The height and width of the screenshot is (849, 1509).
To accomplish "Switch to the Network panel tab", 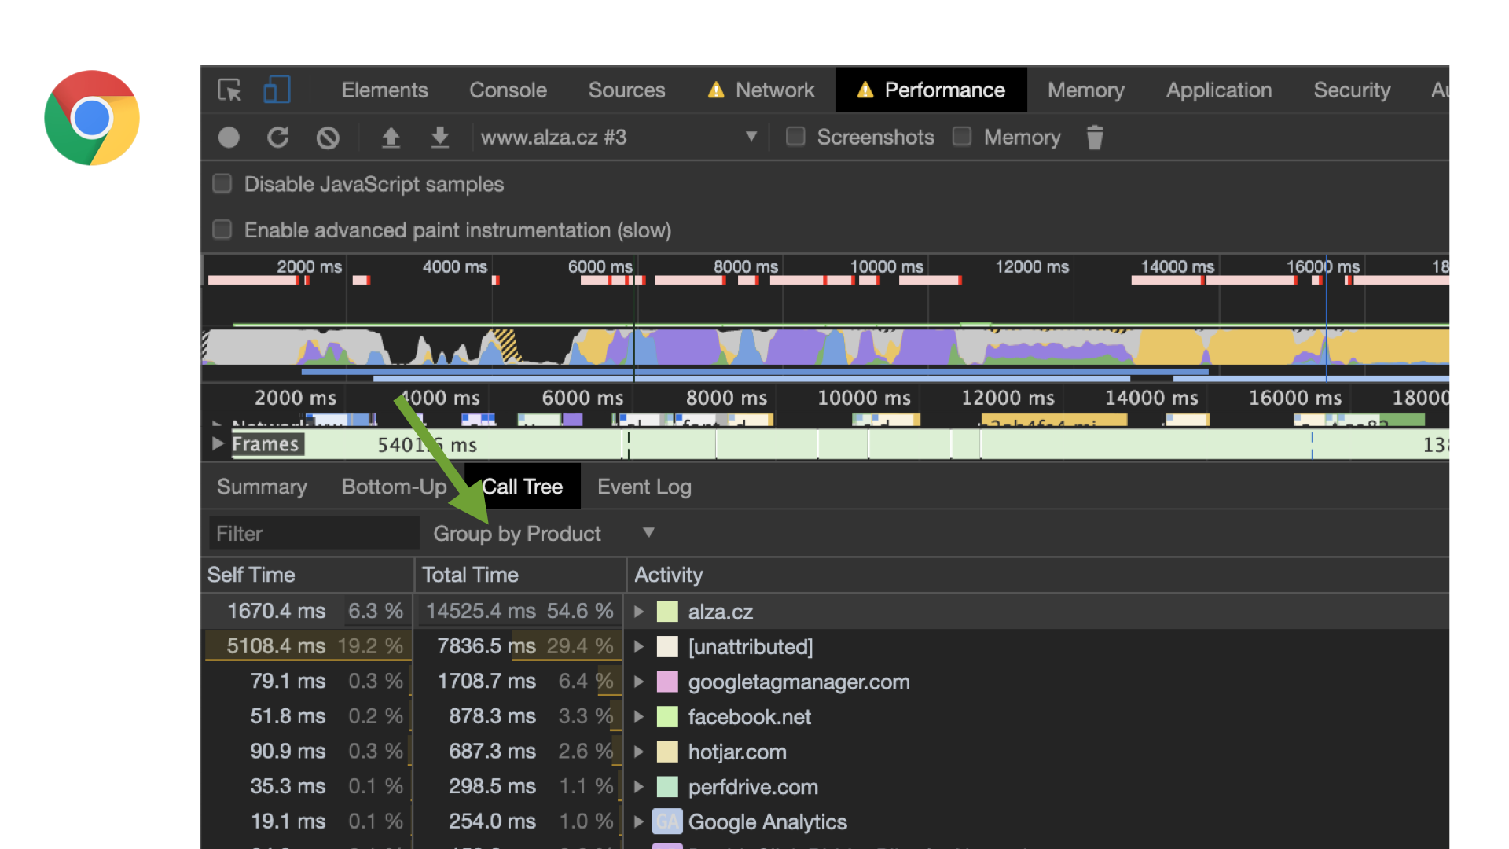I will tap(774, 90).
